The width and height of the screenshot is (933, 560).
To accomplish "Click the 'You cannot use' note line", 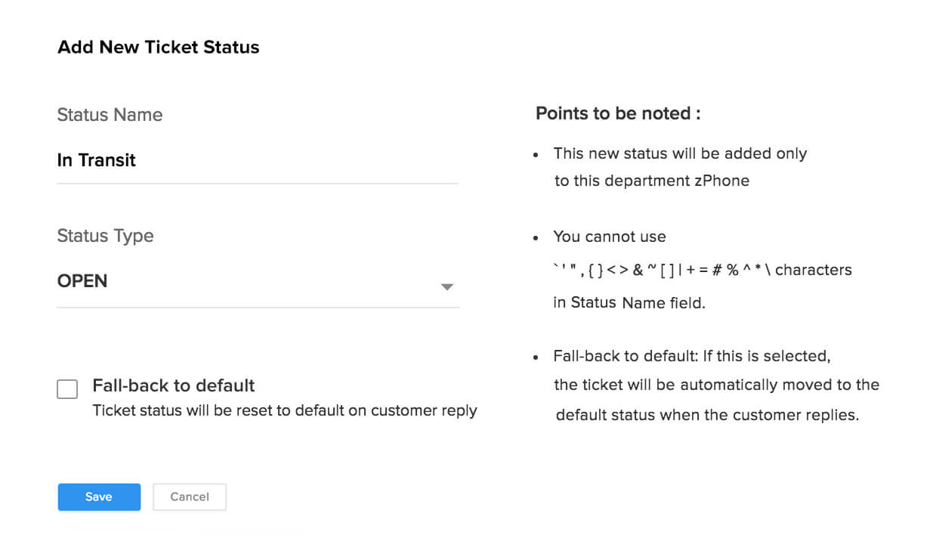I will pyautogui.click(x=609, y=237).
